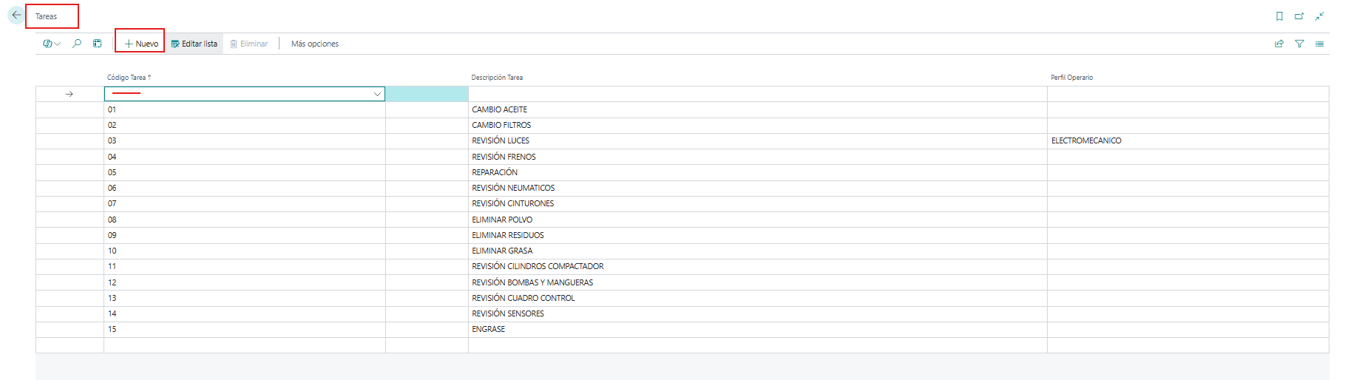Select task code 07
The width and height of the screenshot is (1362, 380).
pyautogui.click(x=245, y=203)
